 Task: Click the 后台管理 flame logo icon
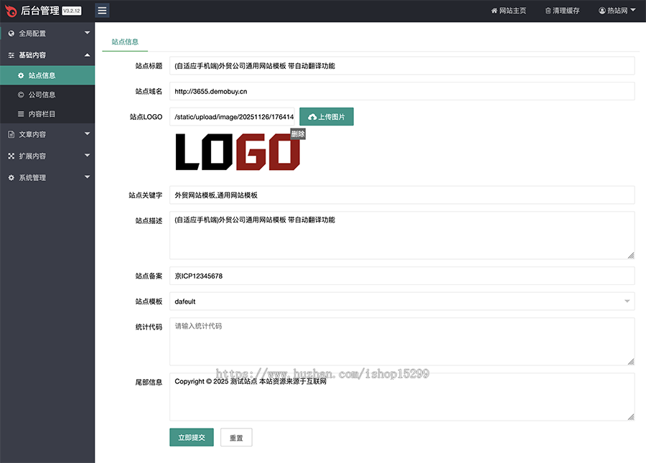point(11,10)
